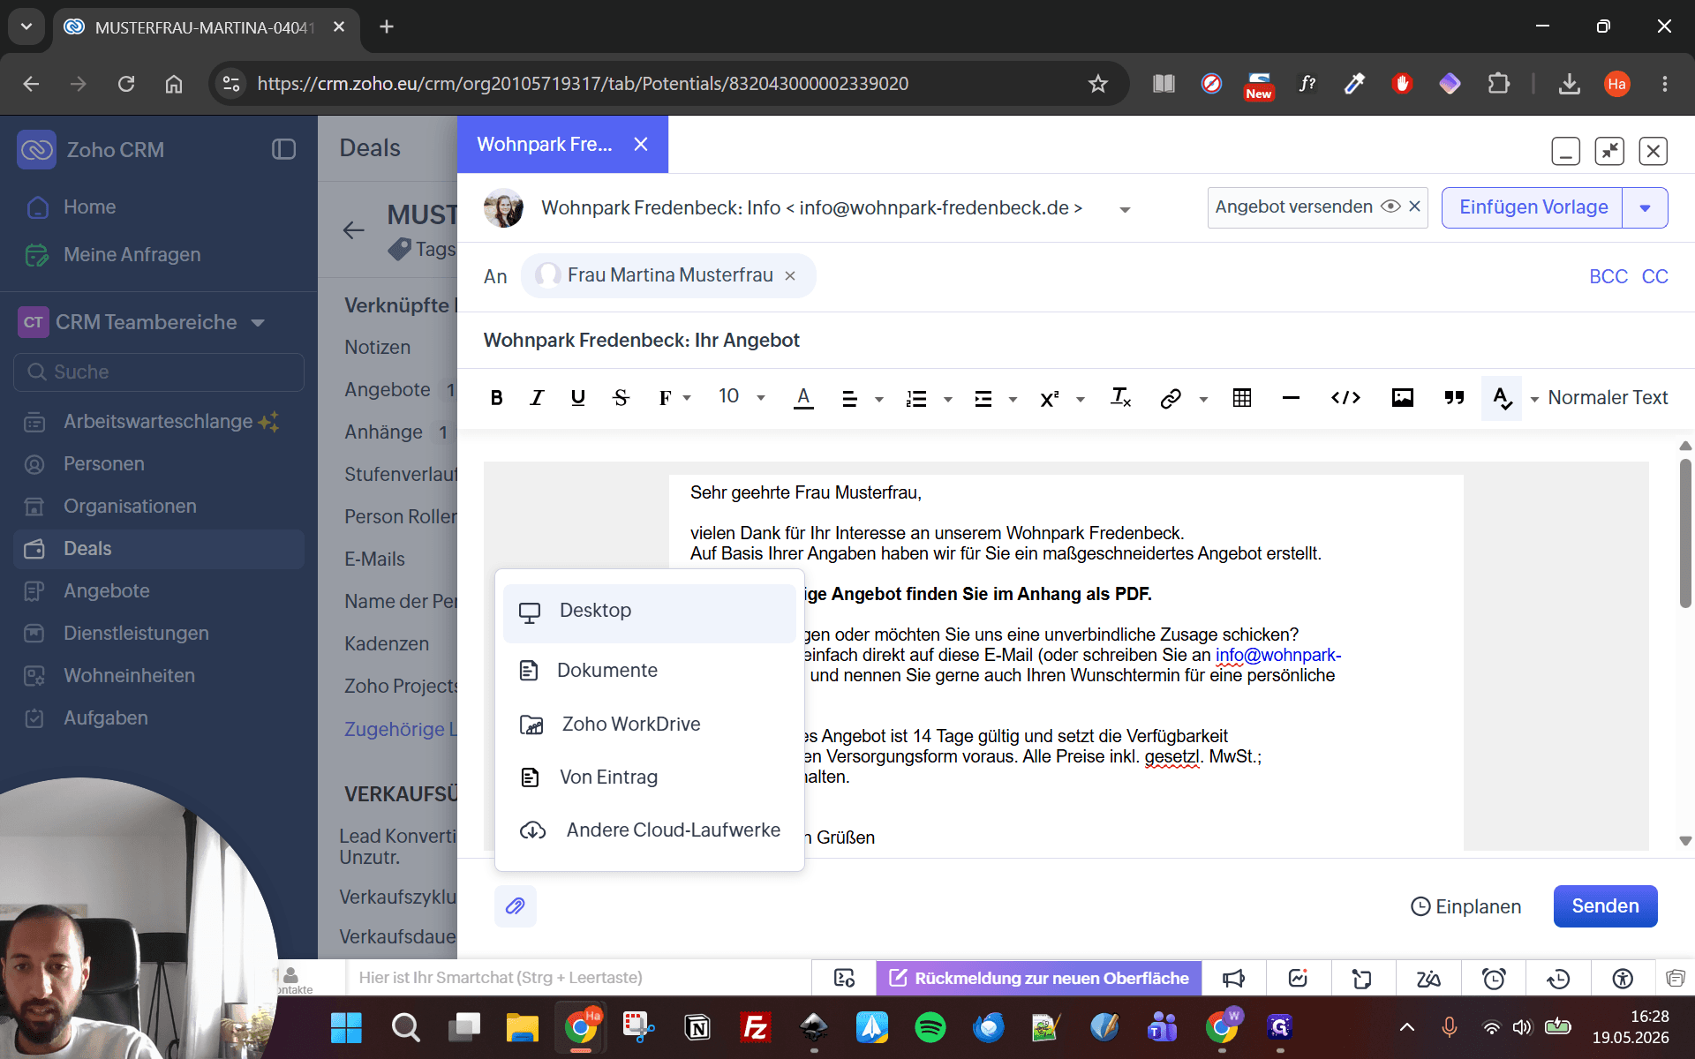The height and width of the screenshot is (1059, 1695).
Task: Open the text color picker
Action: [803, 398]
